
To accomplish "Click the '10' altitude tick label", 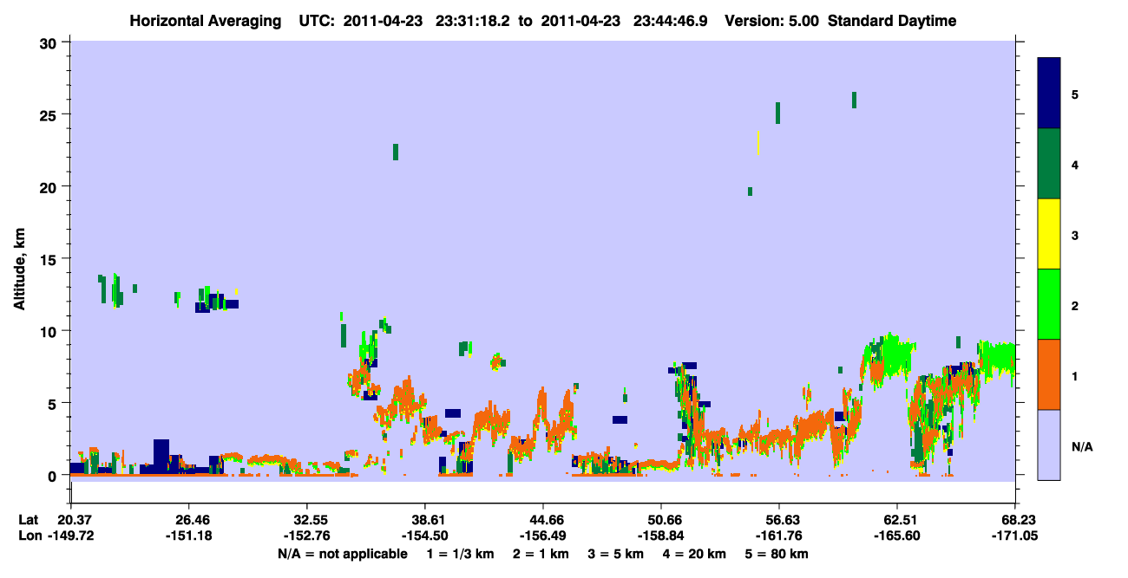I will pyautogui.click(x=49, y=331).
